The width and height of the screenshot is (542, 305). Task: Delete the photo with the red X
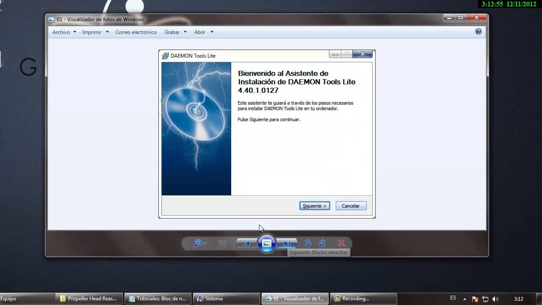(341, 243)
